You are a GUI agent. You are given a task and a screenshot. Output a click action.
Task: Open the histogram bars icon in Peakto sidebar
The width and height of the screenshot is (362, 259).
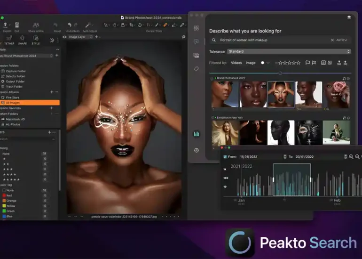pyautogui.click(x=197, y=134)
